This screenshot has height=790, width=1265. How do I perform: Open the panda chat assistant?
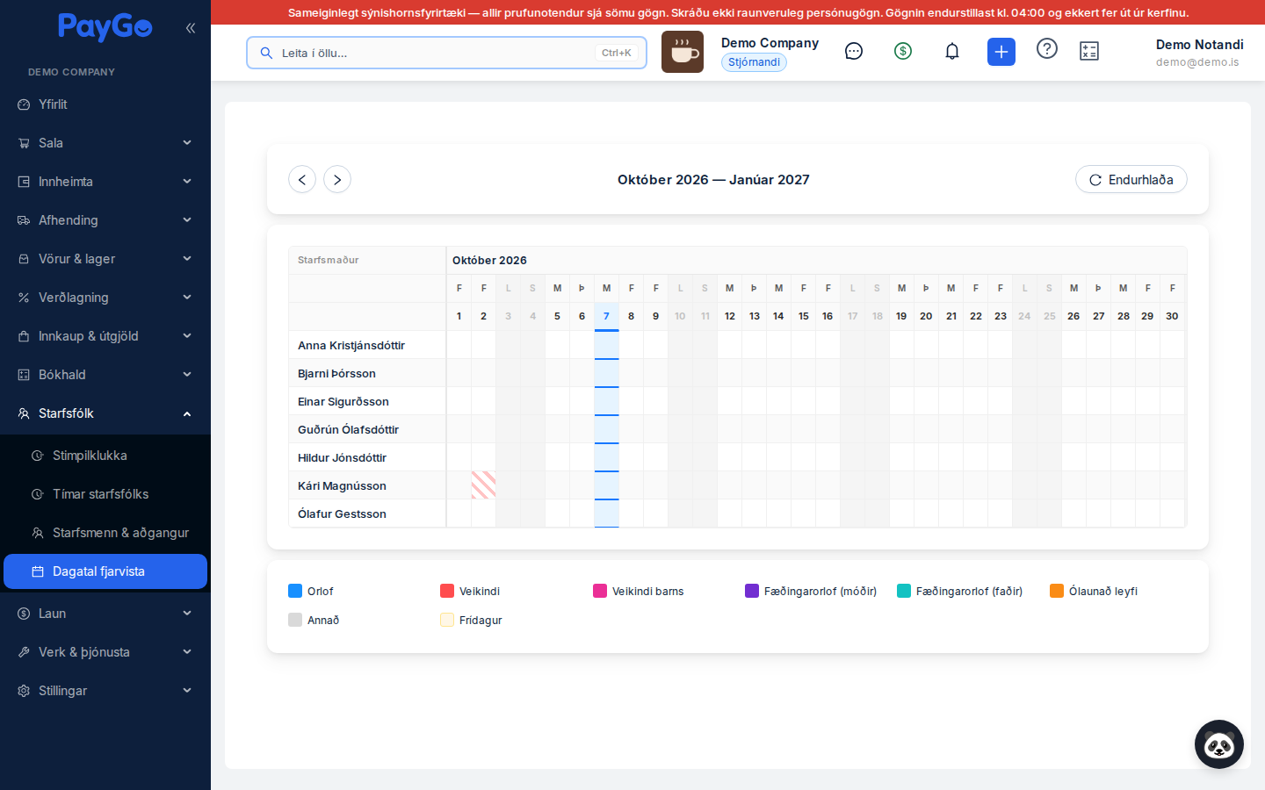click(x=1219, y=744)
